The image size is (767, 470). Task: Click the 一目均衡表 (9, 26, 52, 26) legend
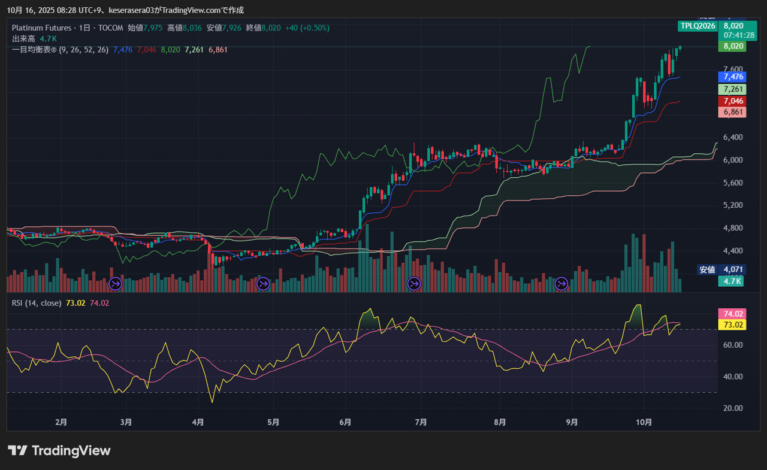(60, 50)
